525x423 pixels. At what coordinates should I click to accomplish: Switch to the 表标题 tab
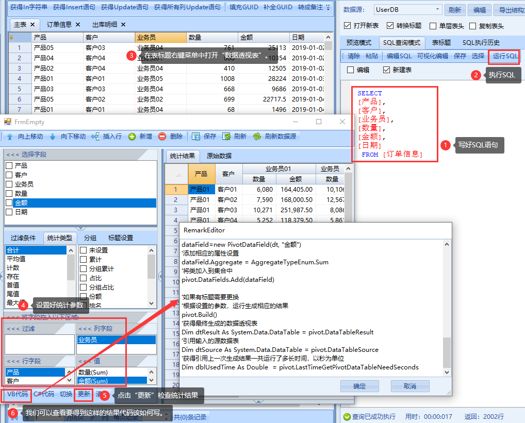(x=441, y=42)
